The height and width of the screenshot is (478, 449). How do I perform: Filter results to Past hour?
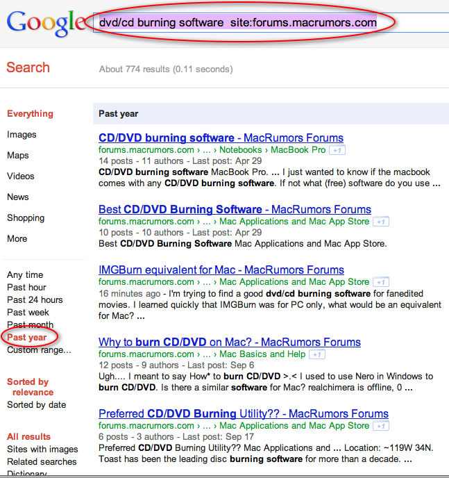pos(26,288)
